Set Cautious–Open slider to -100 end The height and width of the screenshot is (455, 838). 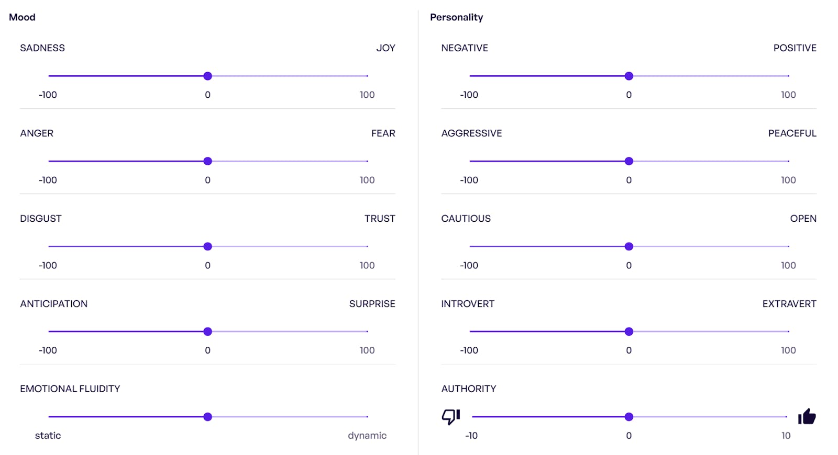pos(470,246)
